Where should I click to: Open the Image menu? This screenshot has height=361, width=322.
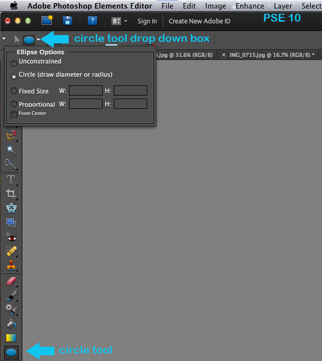tap(215, 6)
